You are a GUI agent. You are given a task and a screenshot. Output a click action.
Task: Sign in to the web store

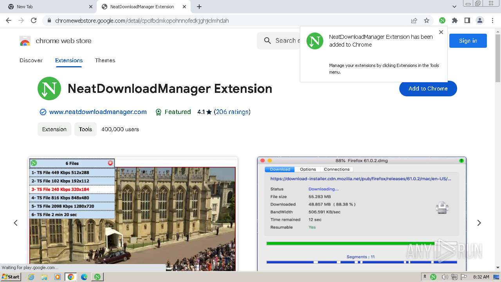point(468,41)
